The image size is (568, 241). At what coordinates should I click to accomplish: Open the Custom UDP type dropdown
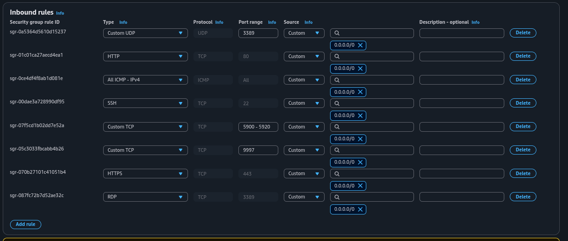145,33
